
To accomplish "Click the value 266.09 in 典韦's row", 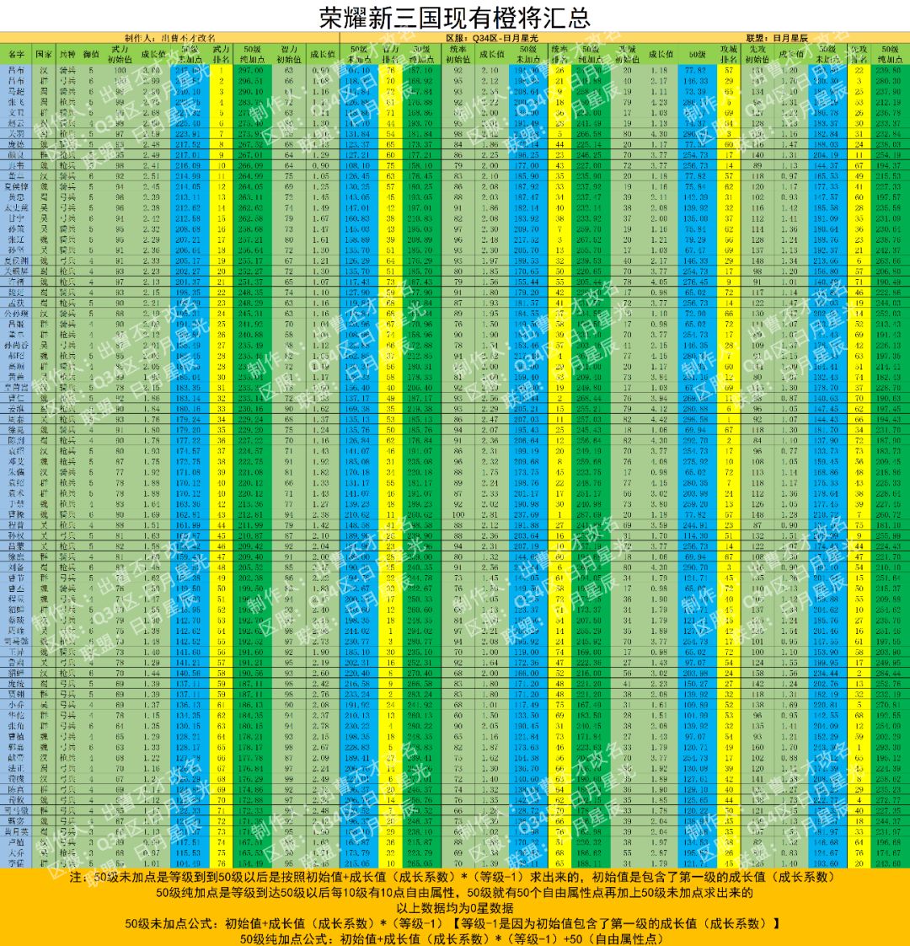I will 253,166.
